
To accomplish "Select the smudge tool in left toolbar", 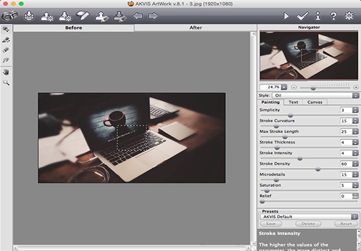I will pyautogui.click(x=6, y=60).
